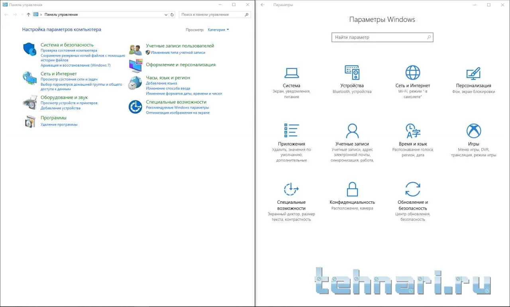
Task: Click the Специальные возможности icon in Settings
Action: [291, 189]
